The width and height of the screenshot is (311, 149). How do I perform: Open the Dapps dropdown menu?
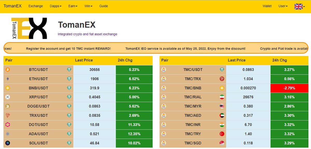coord(56,6)
